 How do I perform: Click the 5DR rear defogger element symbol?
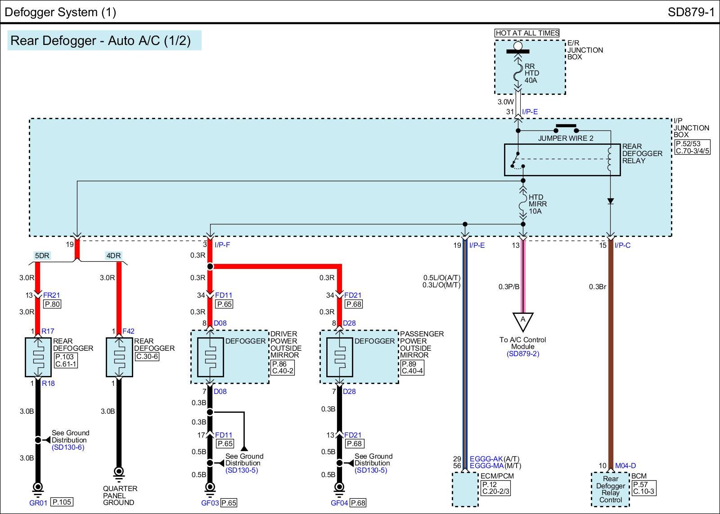[x=38, y=358]
